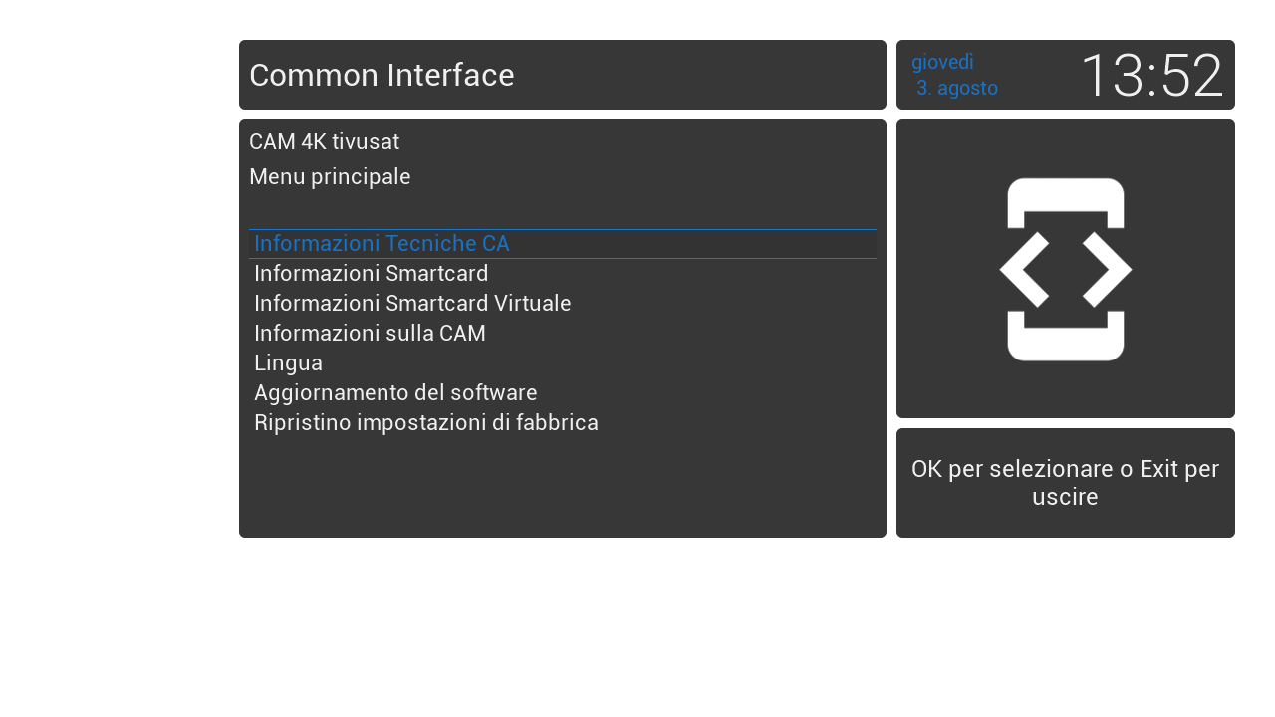
Task: Click the OK per selezionare hint text
Action: 1066,483
